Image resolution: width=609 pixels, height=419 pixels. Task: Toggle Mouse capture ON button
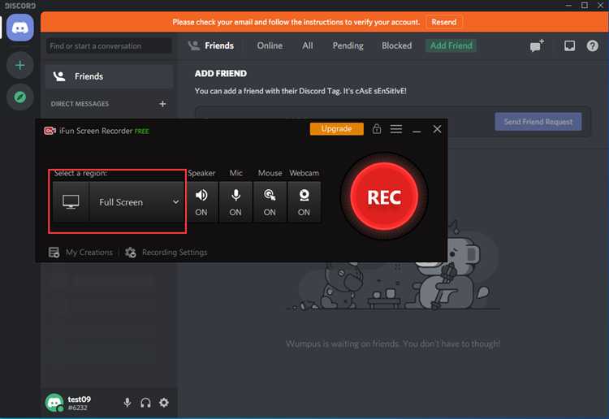[x=270, y=202]
